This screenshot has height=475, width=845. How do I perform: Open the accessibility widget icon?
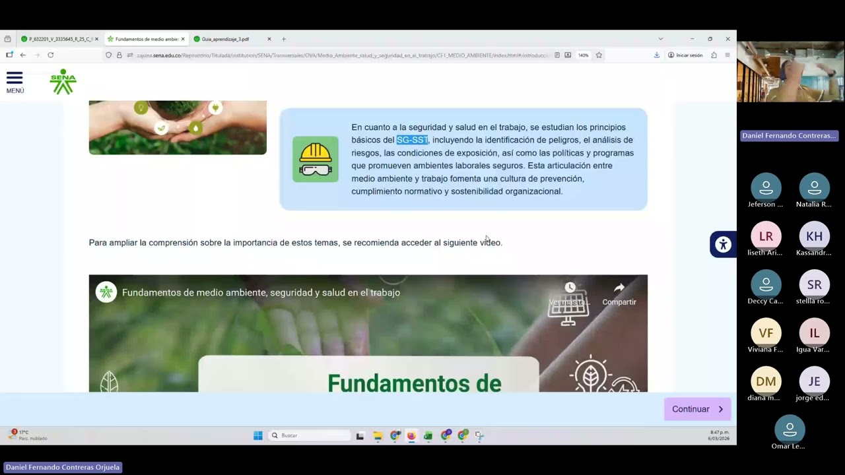[x=724, y=245]
